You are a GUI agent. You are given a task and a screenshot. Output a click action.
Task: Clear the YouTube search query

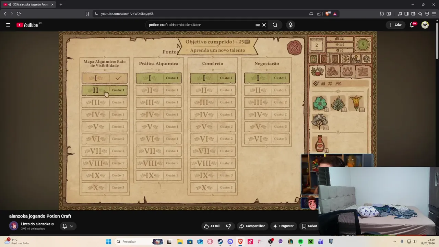264,25
